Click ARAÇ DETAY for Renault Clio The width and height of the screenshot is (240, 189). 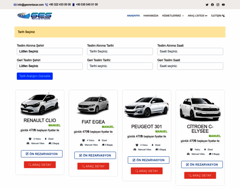tap(40, 165)
